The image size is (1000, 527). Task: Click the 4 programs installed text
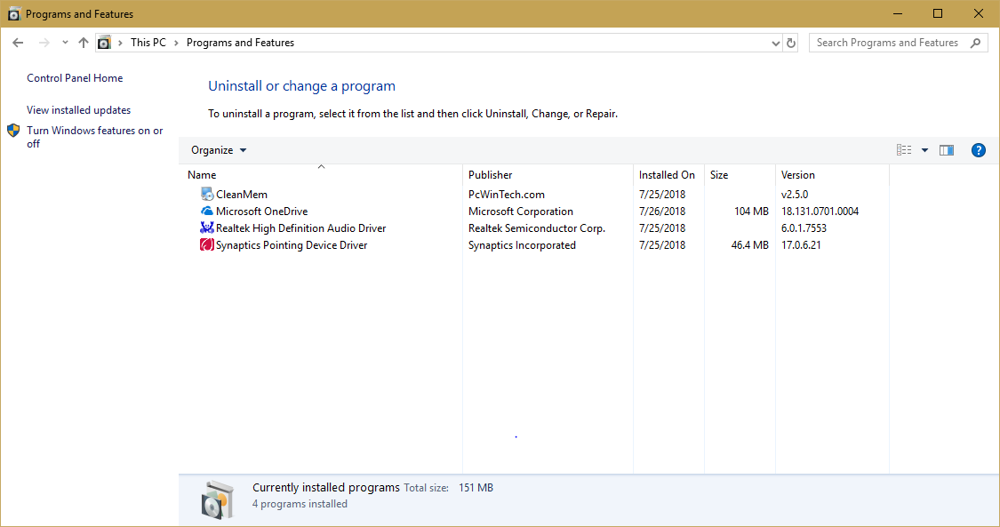300,503
